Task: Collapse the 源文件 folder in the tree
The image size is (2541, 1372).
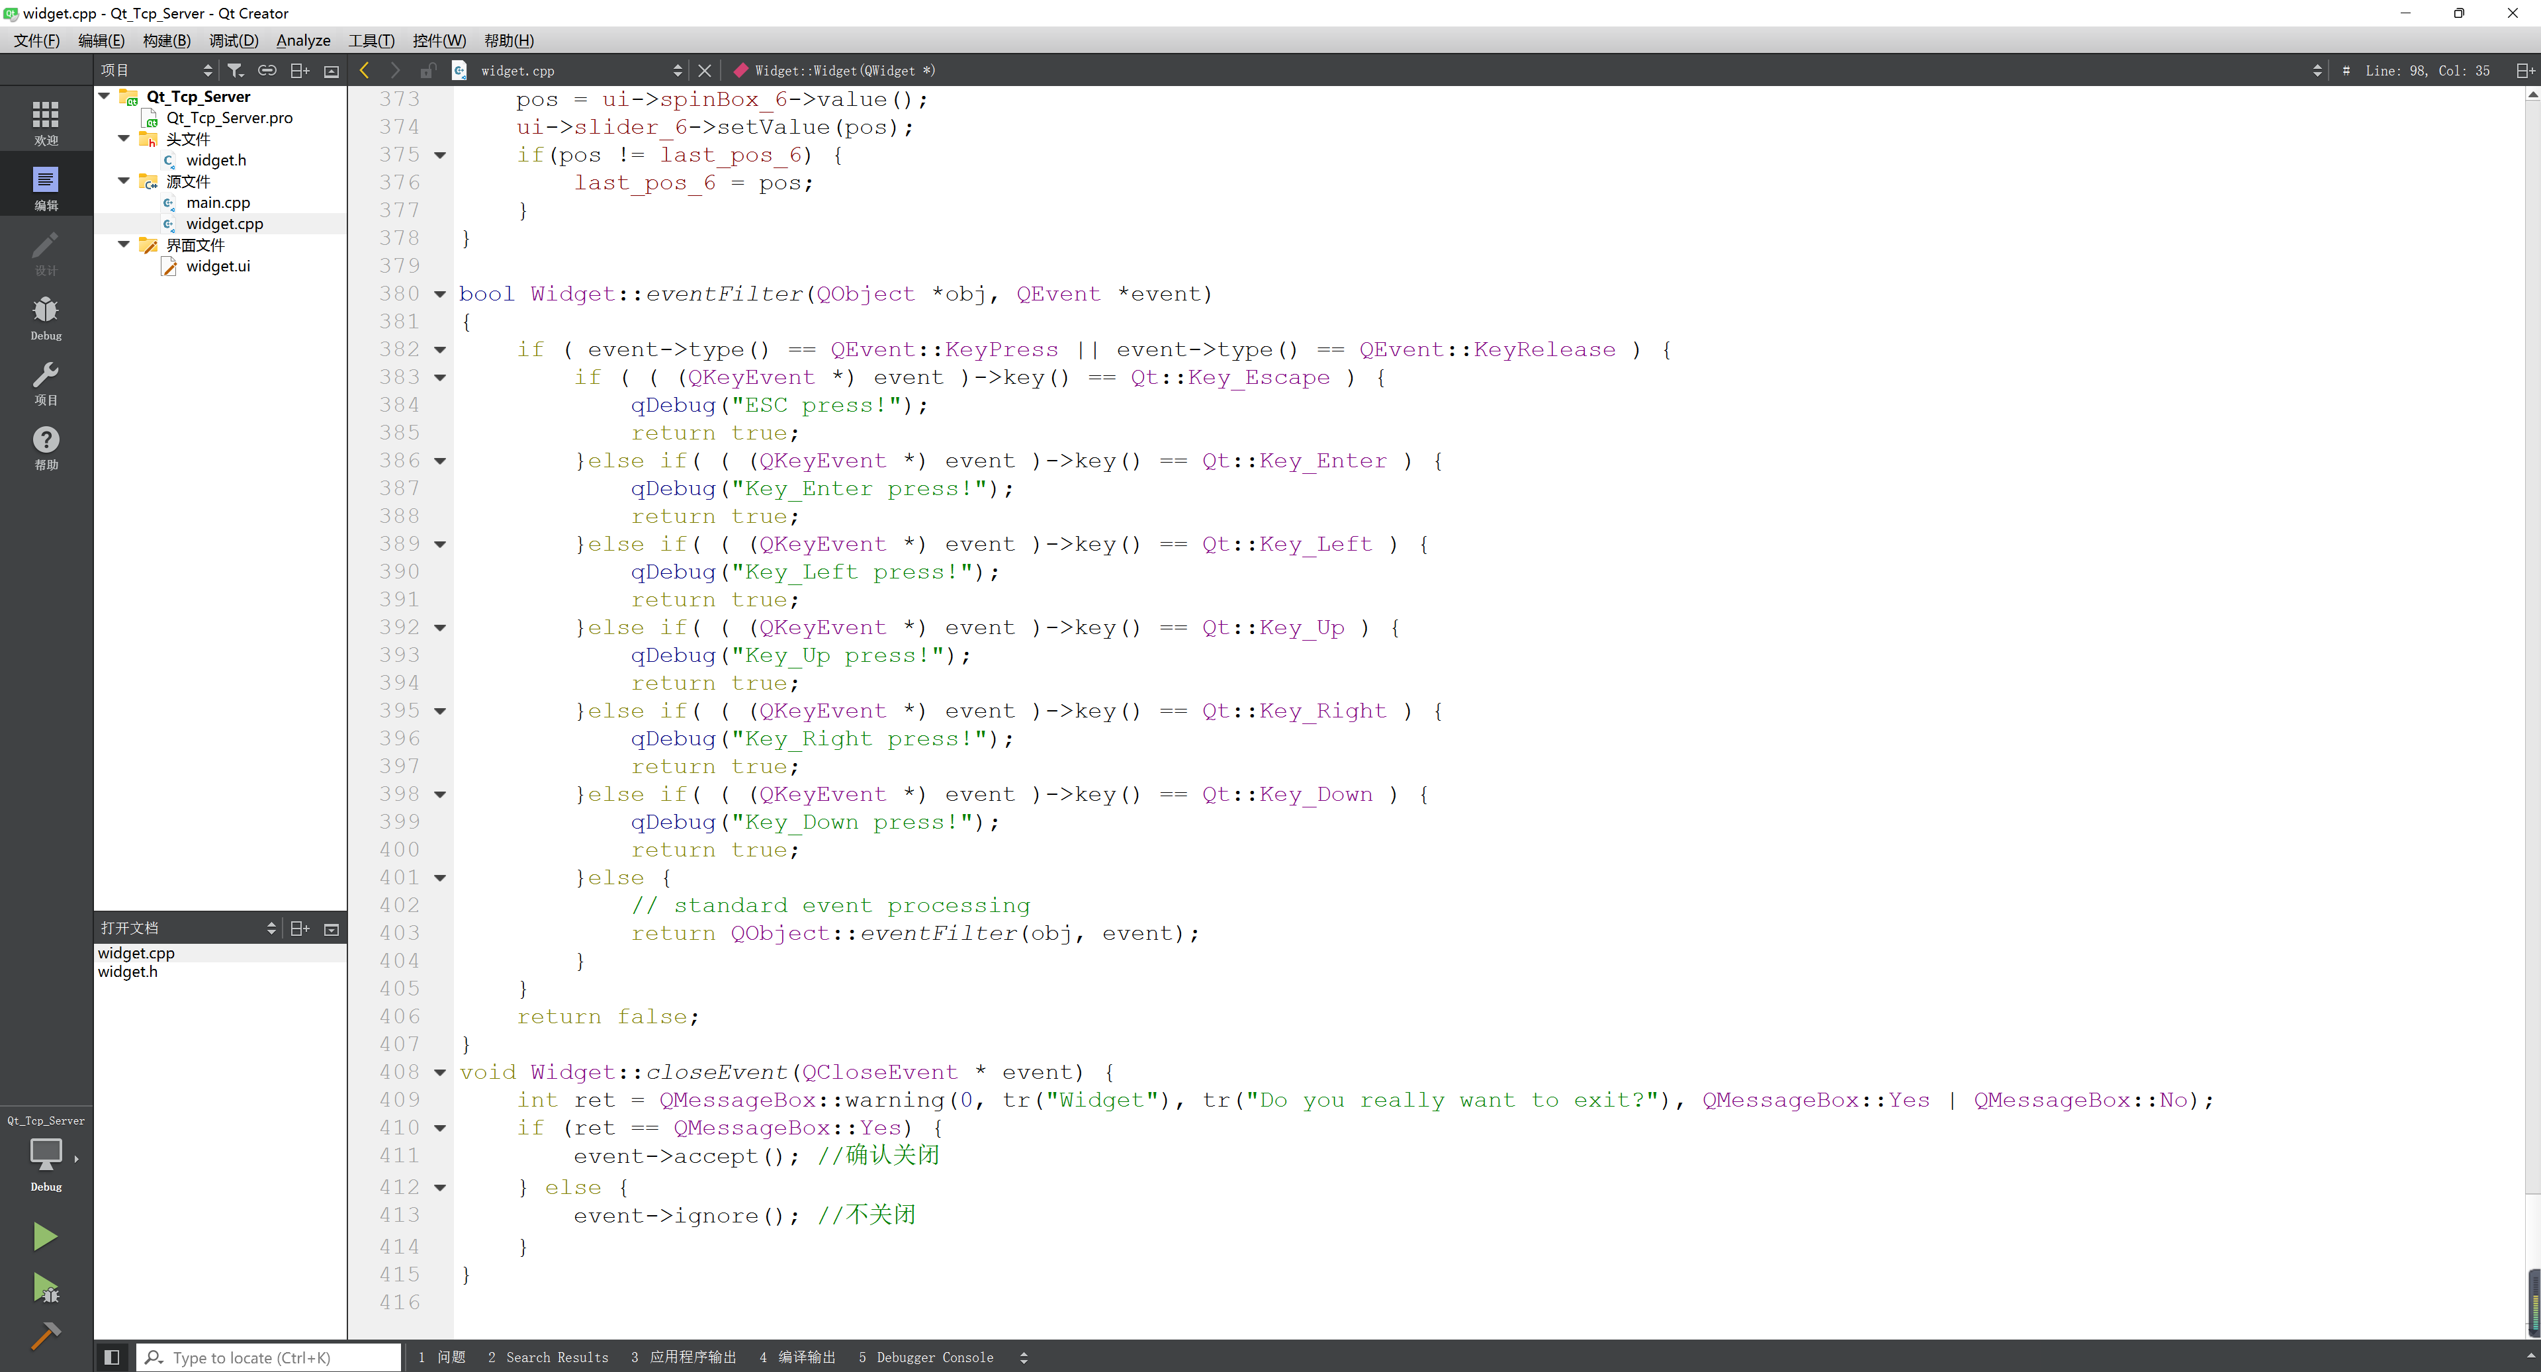Action: click(x=123, y=181)
